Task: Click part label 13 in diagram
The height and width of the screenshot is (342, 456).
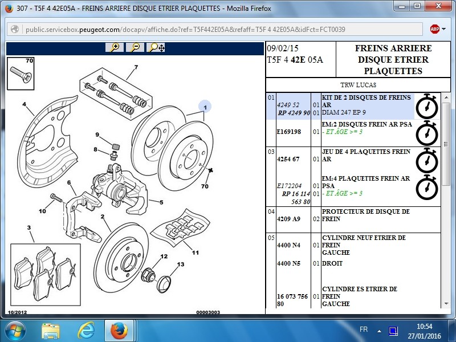Action: pyautogui.click(x=181, y=264)
